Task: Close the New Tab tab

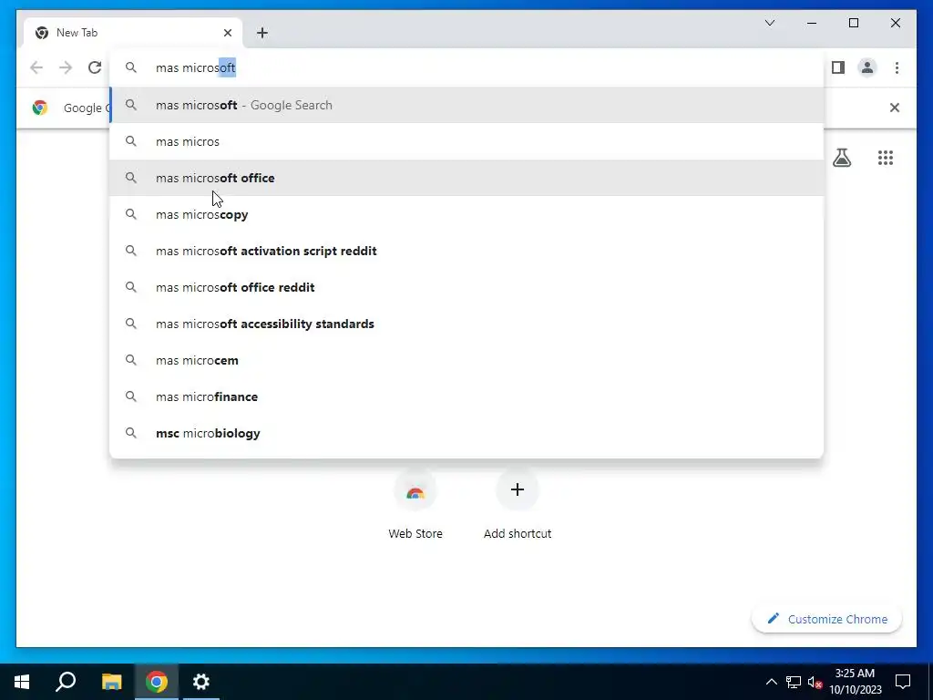Action: coord(227,33)
